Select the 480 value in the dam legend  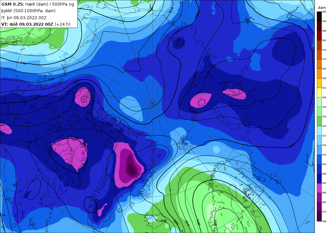[324, 202]
